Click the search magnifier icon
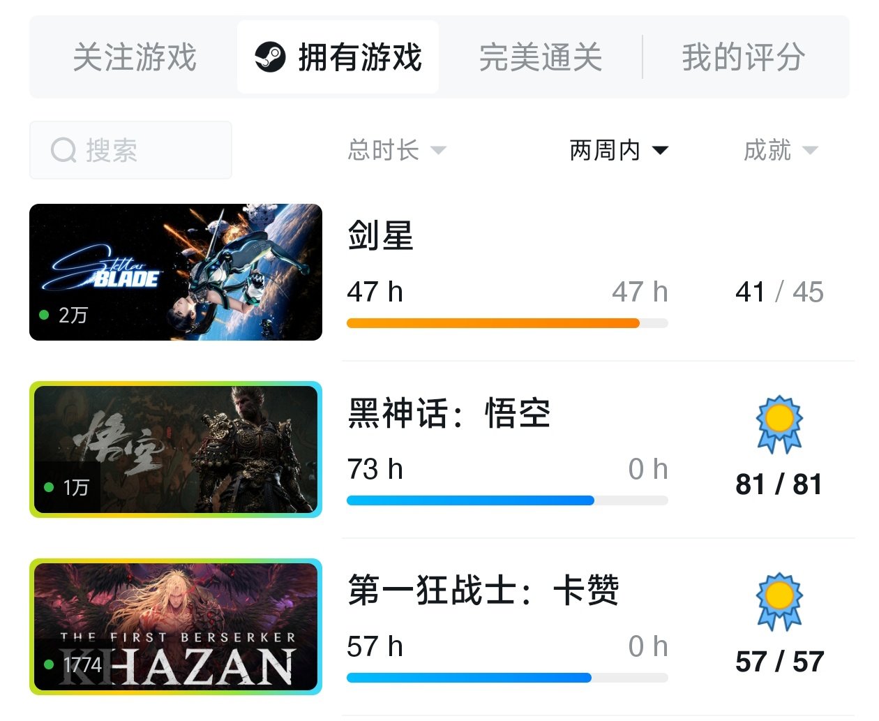879x721 pixels. (x=63, y=150)
